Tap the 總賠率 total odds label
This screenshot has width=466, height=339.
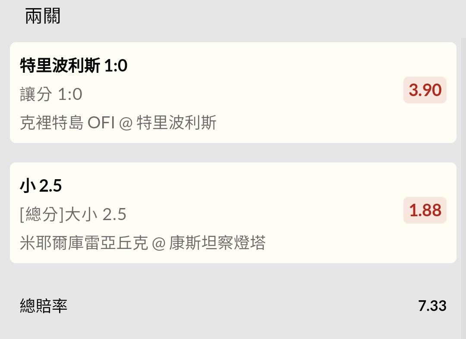pos(44,306)
